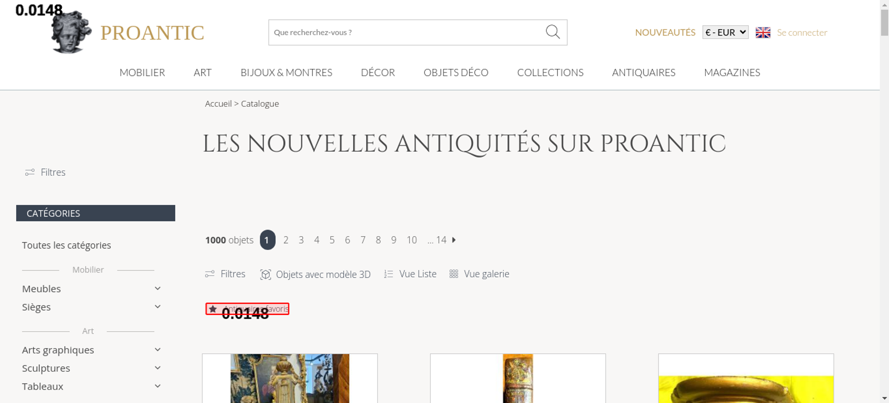Click the Se connecter link
This screenshot has width=889, height=403.
click(801, 32)
